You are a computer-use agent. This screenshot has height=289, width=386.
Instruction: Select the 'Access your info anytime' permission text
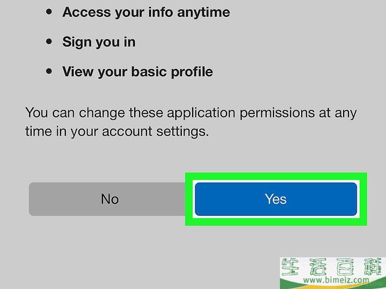click(146, 12)
